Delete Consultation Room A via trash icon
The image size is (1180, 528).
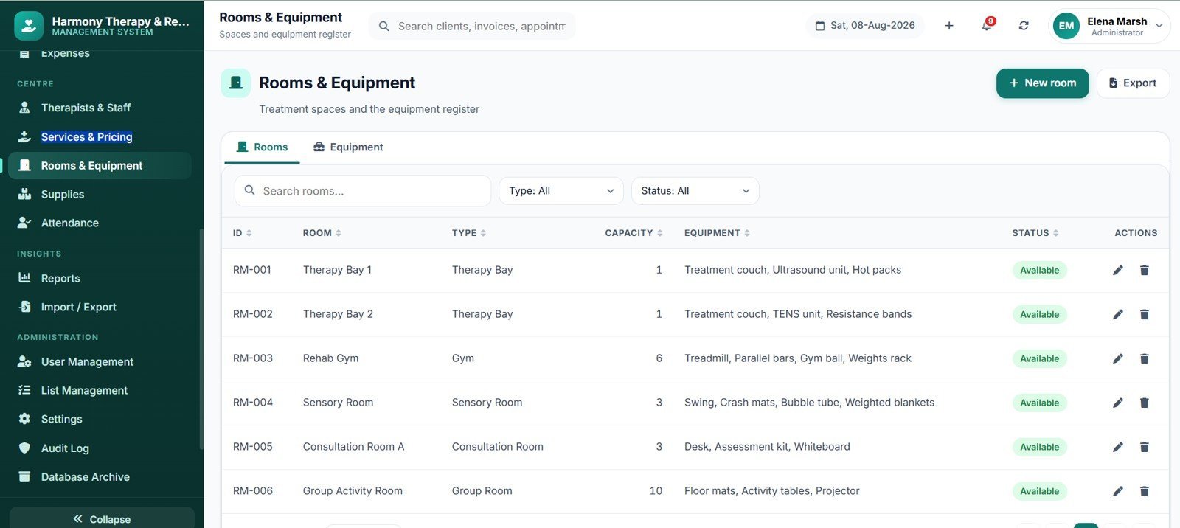coord(1145,448)
